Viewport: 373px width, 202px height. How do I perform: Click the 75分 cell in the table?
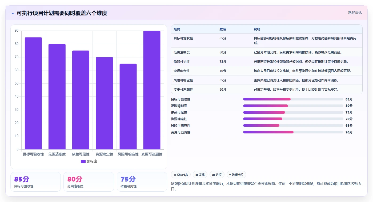pos(223,62)
